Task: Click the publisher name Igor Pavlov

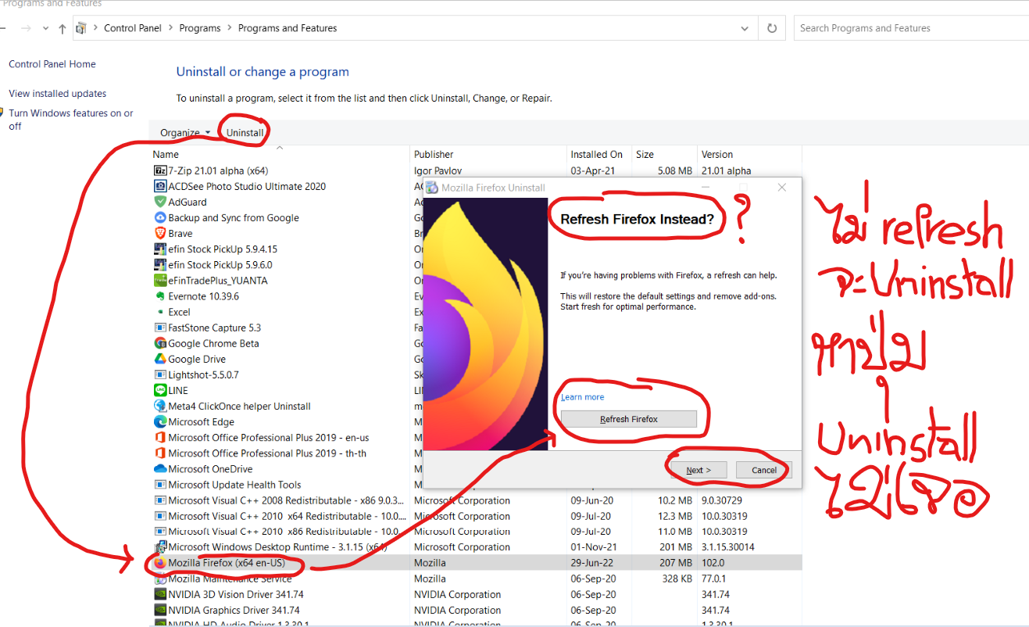Action: 439,170
